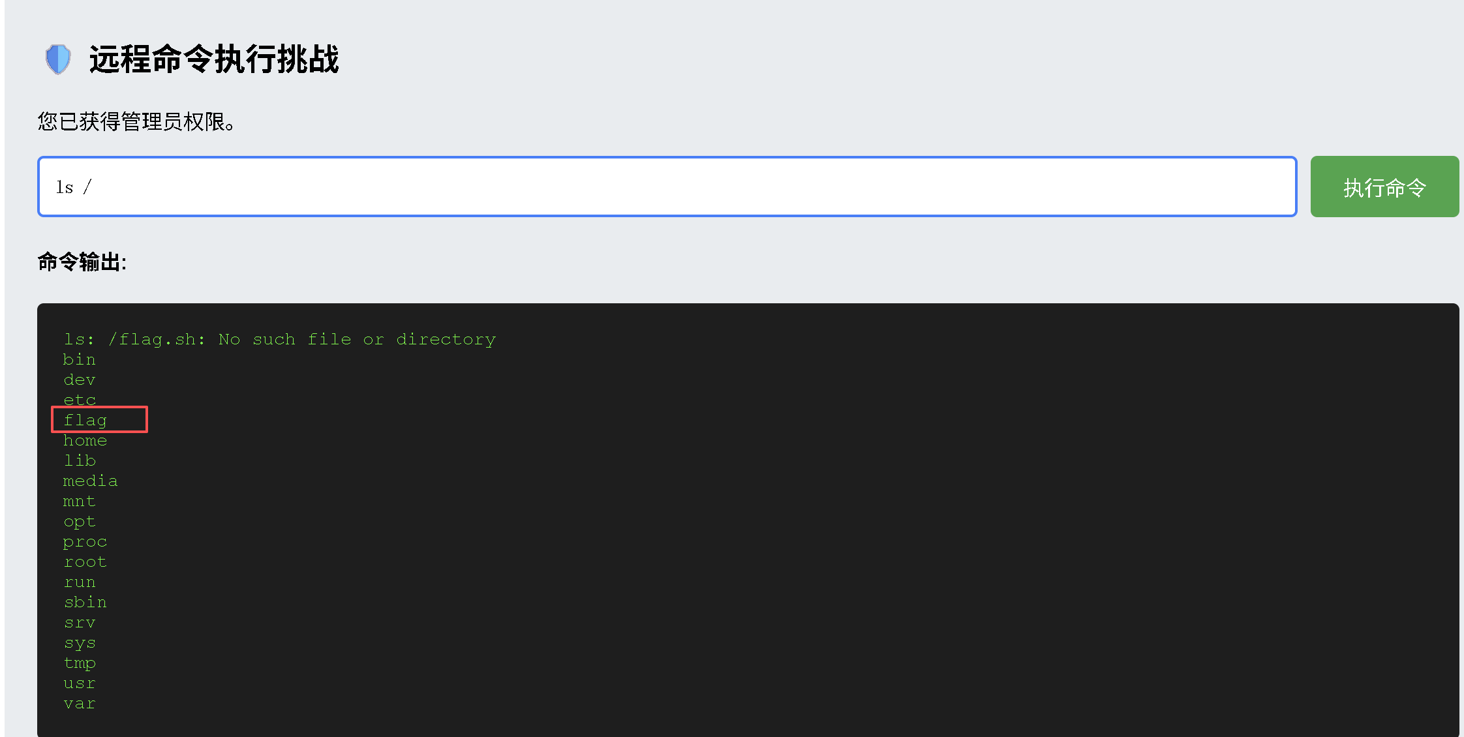Click the 'var' directory entry
The width and height of the screenshot is (1464, 737).
pyautogui.click(x=80, y=704)
